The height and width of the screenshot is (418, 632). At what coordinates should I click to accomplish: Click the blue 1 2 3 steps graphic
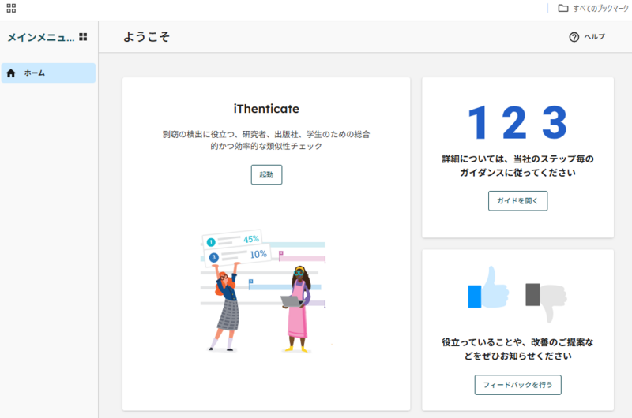pos(518,122)
